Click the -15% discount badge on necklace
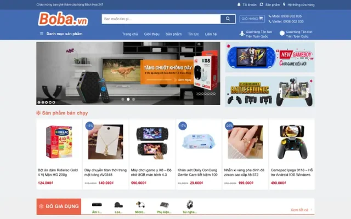 (x=89, y=126)
